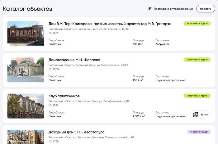The width and height of the screenshot is (218, 144).
Task: Click the address ул. Московская, д. 41/27
Action: tap(88, 65)
